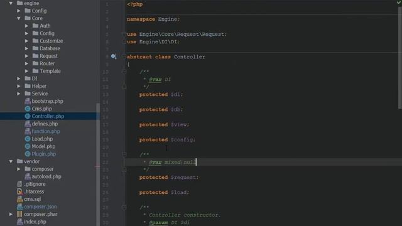Select the Database folder icon
Viewport: 402px width, 226px height.
click(x=36, y=48)
